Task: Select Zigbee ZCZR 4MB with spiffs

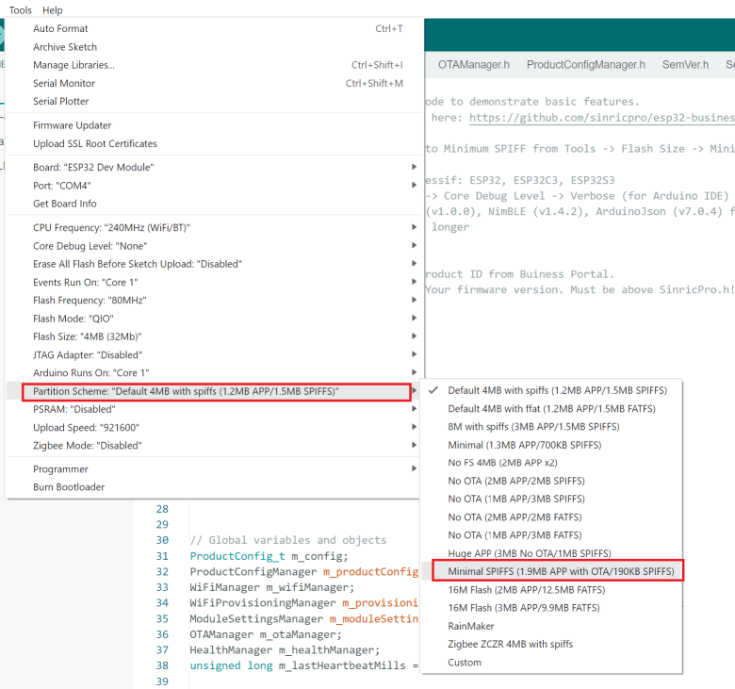Action: pos(551,644)
